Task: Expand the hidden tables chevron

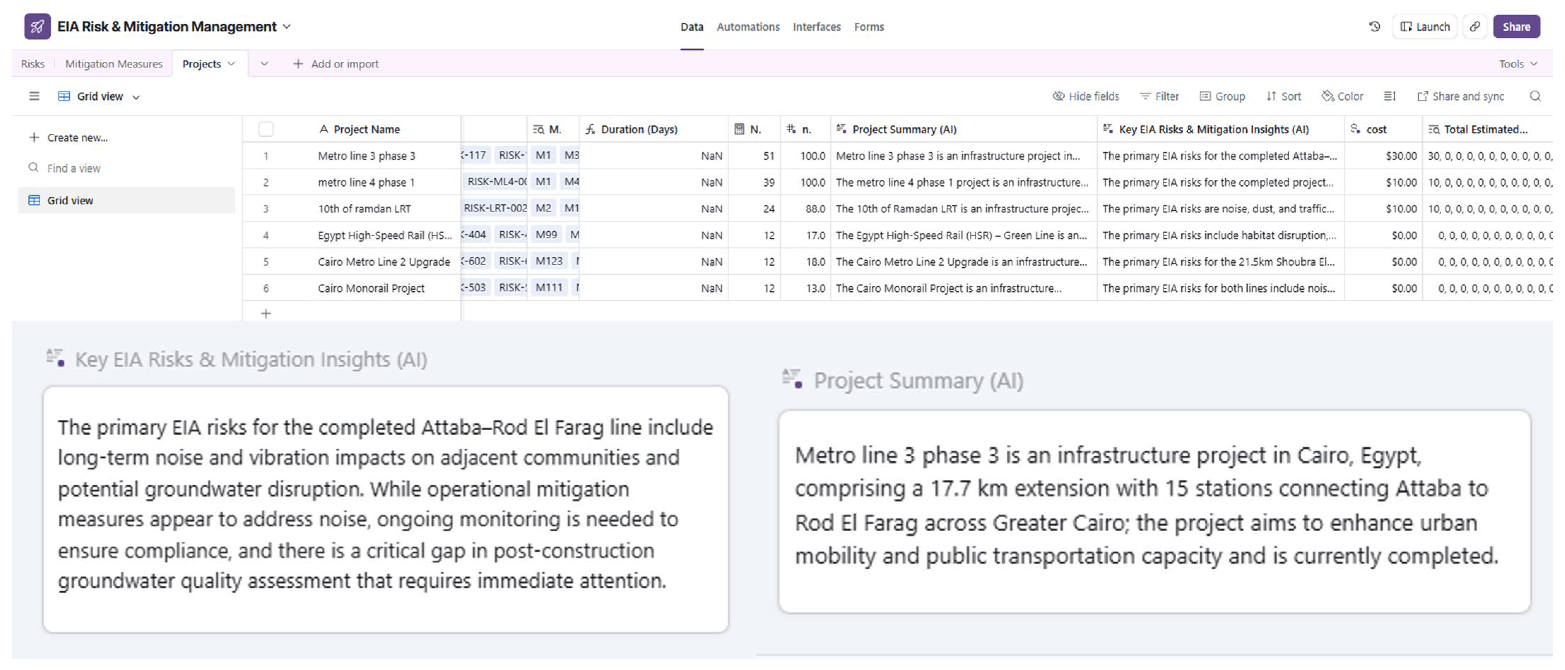Action: click(264, 64)
